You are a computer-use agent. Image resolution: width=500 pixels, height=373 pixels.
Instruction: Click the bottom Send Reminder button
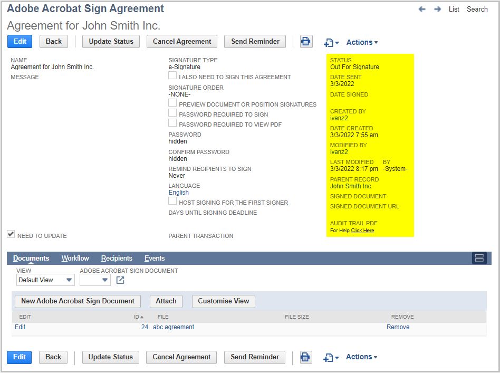coord(255,357)
